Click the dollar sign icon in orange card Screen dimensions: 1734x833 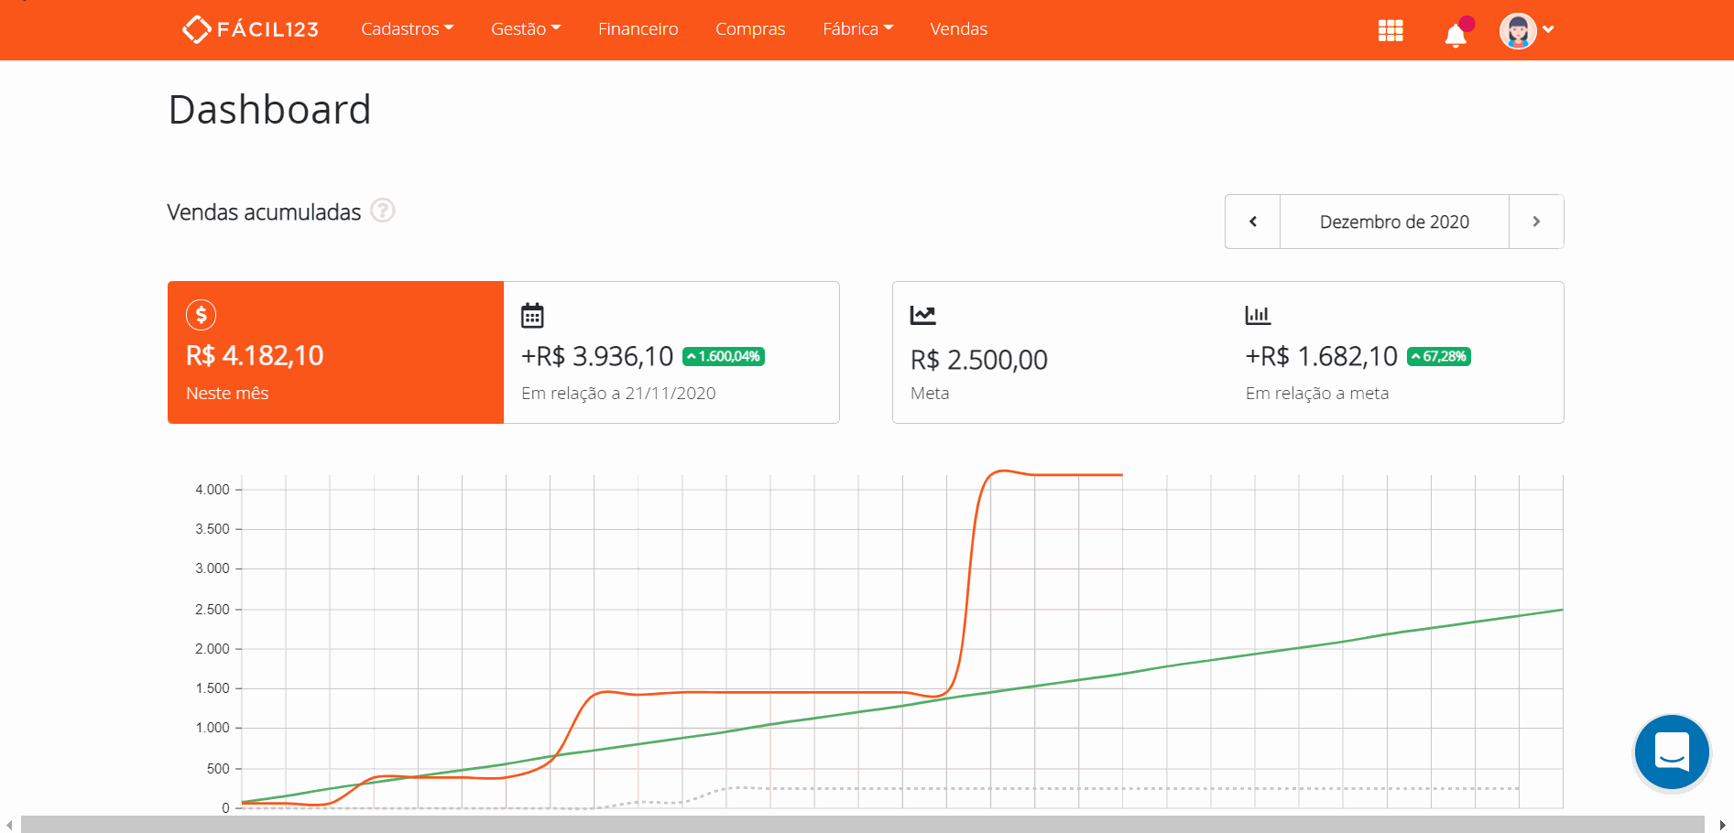coord(202,315)
